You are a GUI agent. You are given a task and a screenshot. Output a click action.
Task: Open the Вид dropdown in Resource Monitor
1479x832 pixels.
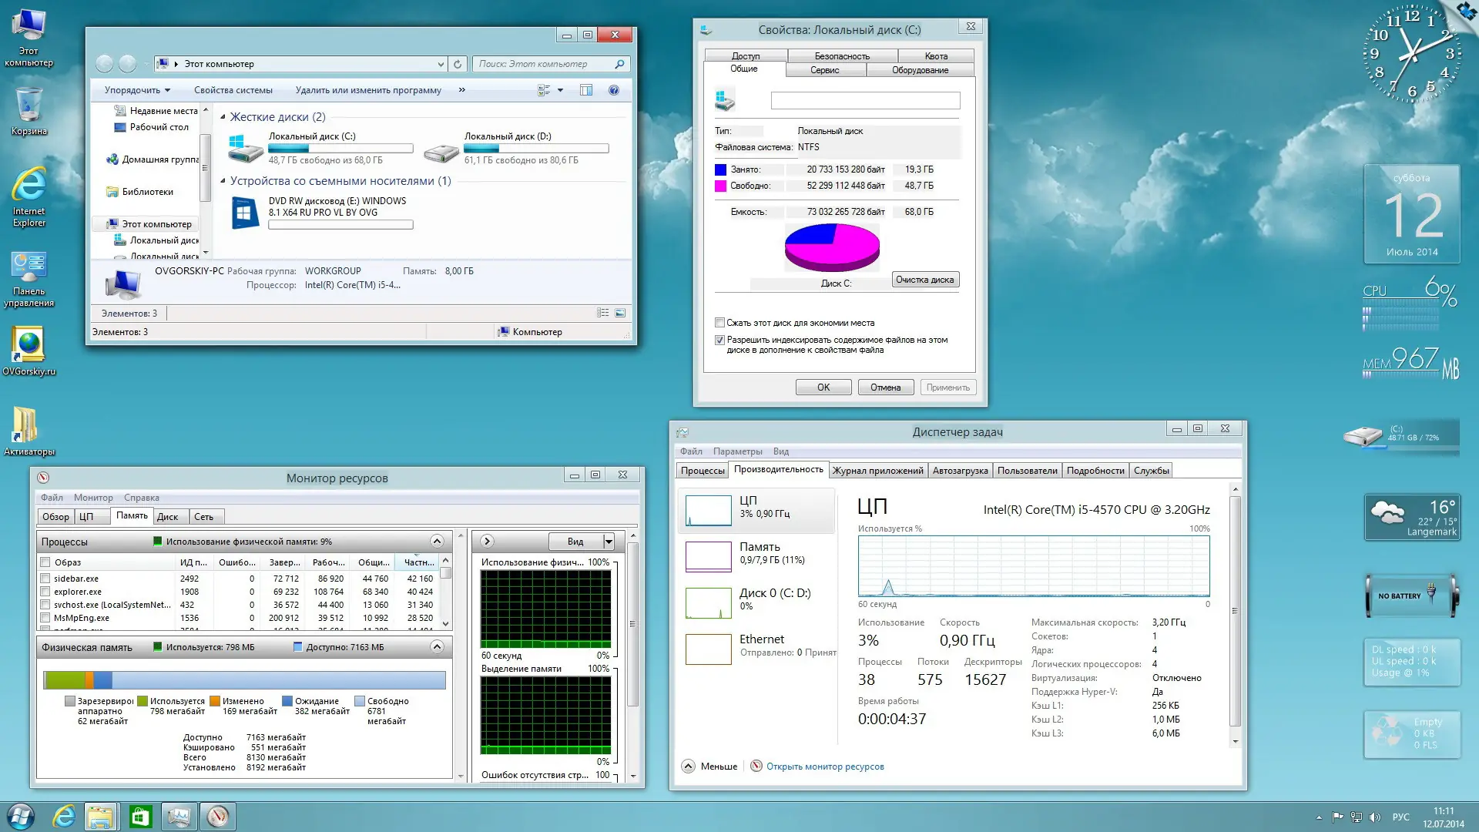(608, 541)
